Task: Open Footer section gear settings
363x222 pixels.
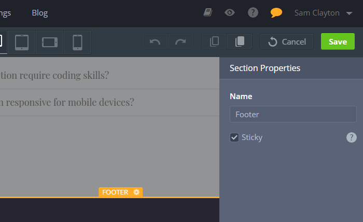Action: pyautogui.click(x=136, y=192)
